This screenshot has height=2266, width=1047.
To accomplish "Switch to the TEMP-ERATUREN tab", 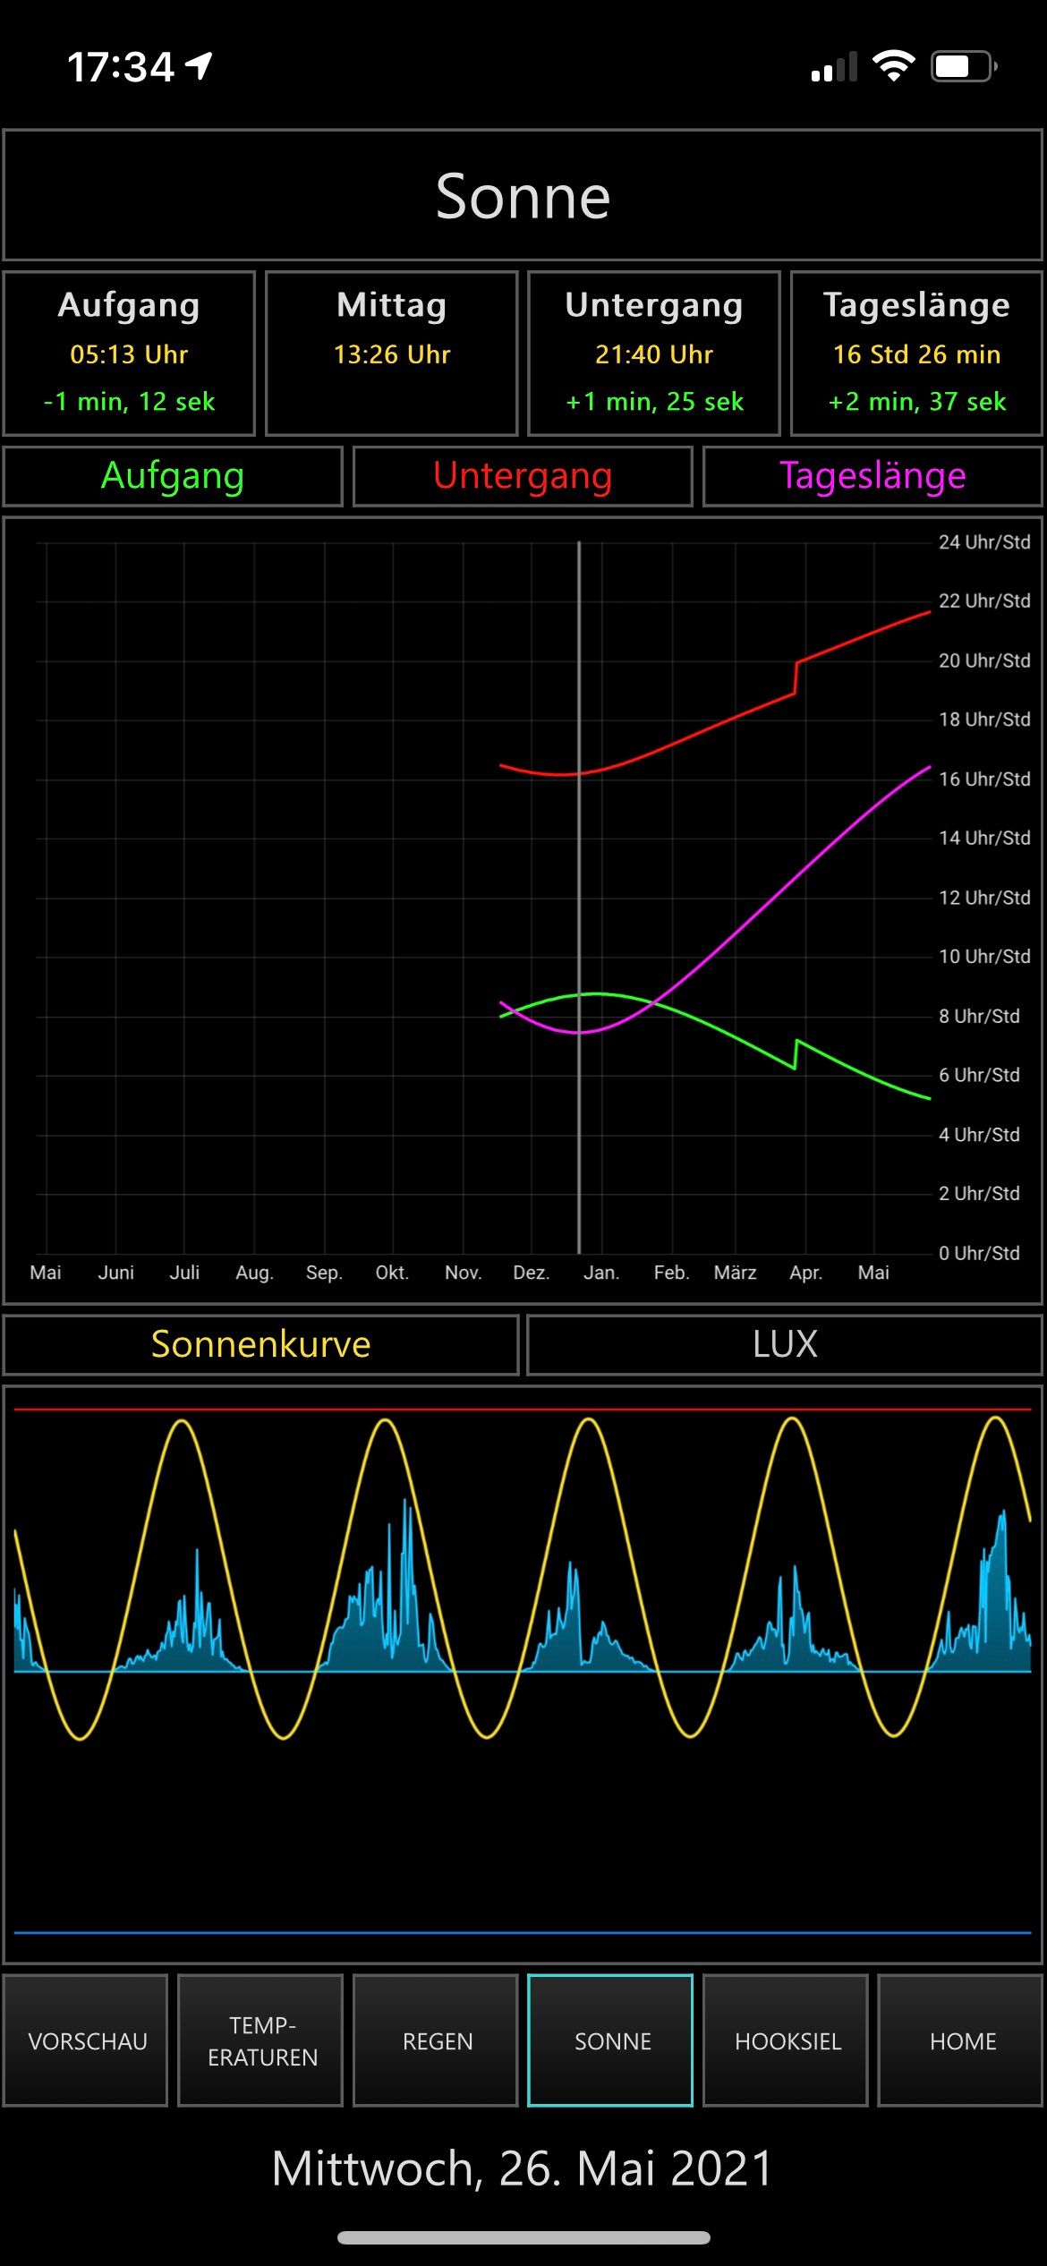I will [x=261, y=2040].
